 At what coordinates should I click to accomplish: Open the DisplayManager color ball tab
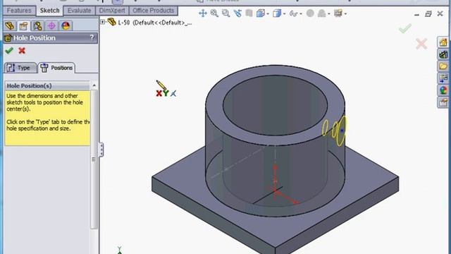66,25
